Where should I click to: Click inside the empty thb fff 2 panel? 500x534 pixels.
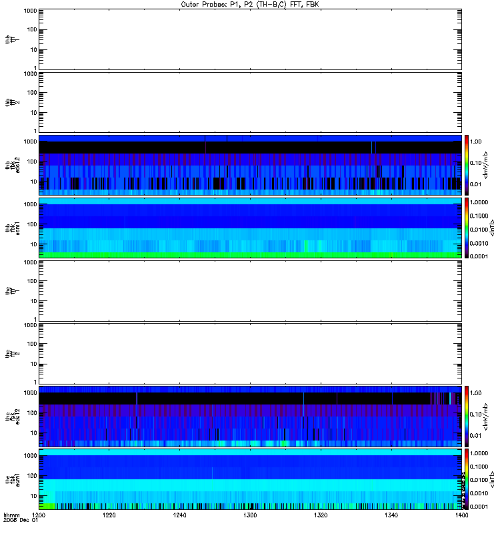click(250, 102)
